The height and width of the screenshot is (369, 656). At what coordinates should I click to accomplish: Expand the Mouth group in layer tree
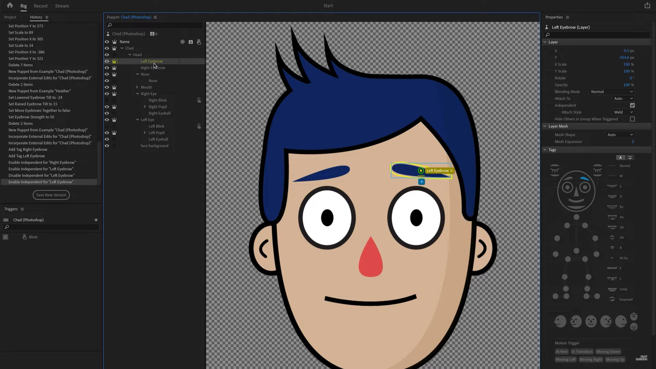[137, 87]
